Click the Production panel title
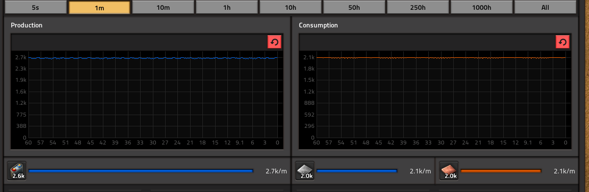Image resolution: width=589 pixels, height=192 pixels. coord(26,25)
